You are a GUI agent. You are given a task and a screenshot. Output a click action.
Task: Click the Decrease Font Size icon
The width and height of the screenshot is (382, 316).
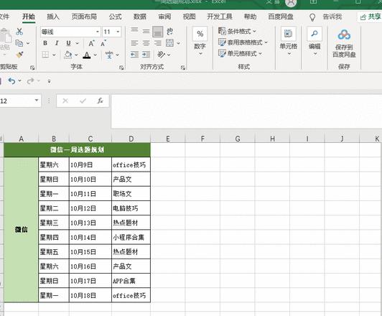103,43
